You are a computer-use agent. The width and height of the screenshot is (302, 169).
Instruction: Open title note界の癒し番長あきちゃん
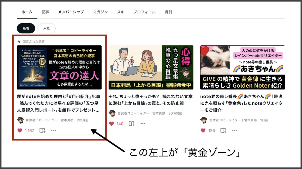tap(241, 103)
